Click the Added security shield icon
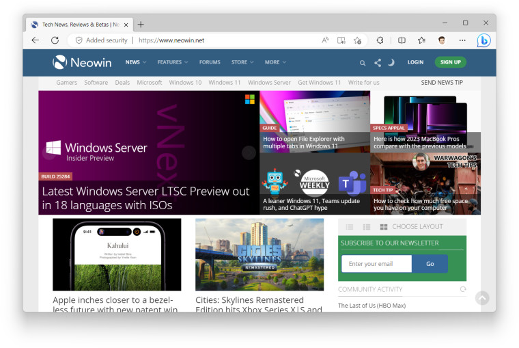The height and width of the screenshot is (348, 519). [79, 40]
